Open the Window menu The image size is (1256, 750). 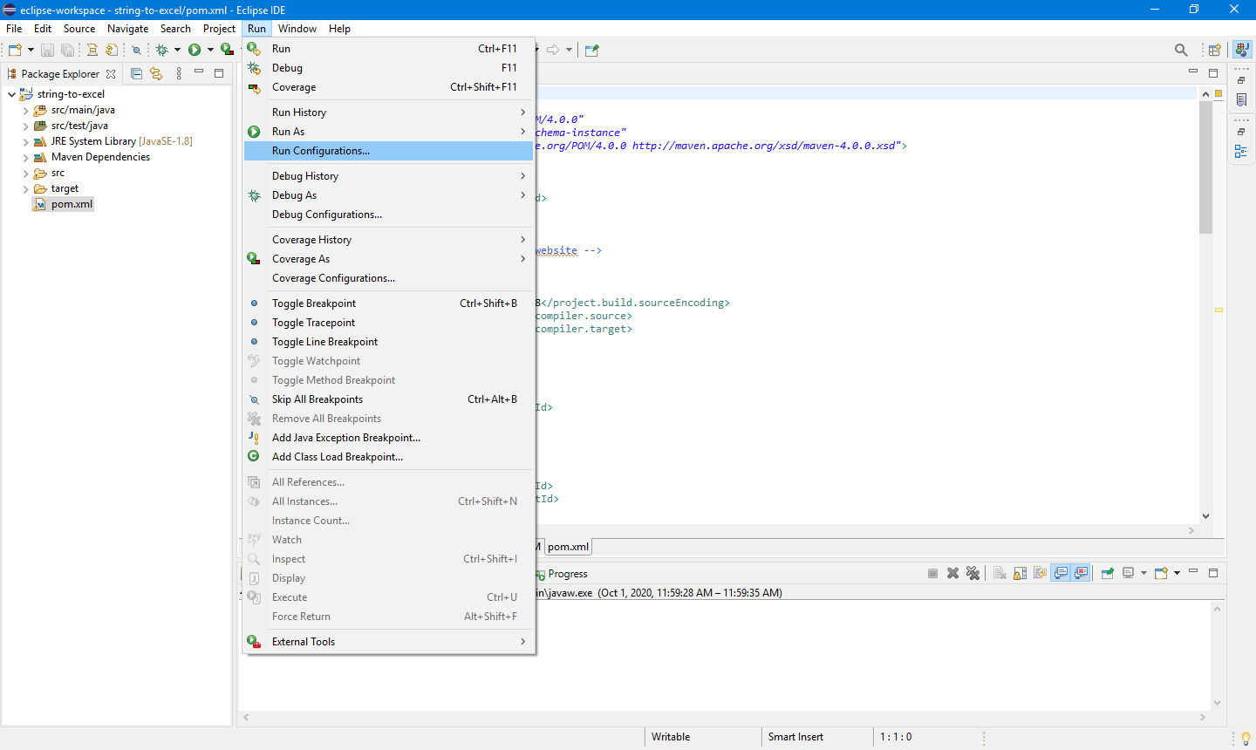coord(297,29)
